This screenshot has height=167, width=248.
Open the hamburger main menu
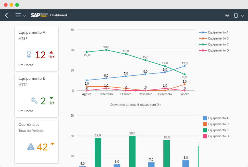coord(18,15)
